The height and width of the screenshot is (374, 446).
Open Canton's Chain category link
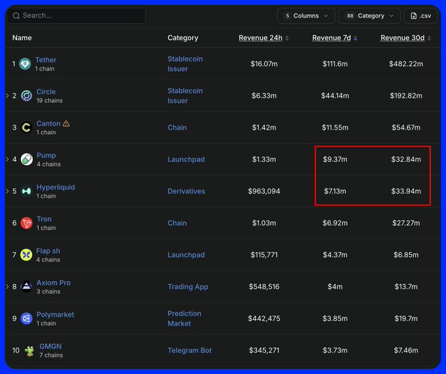[x=177, y=128]
